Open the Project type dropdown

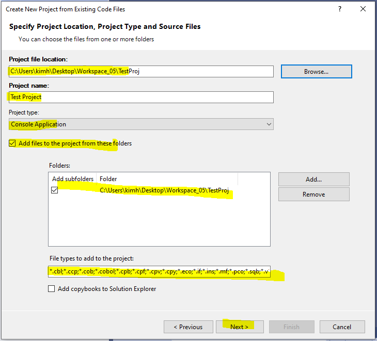[x=141, y=124]
